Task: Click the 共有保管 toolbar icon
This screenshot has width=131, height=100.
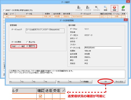Action: pos(79,8)
